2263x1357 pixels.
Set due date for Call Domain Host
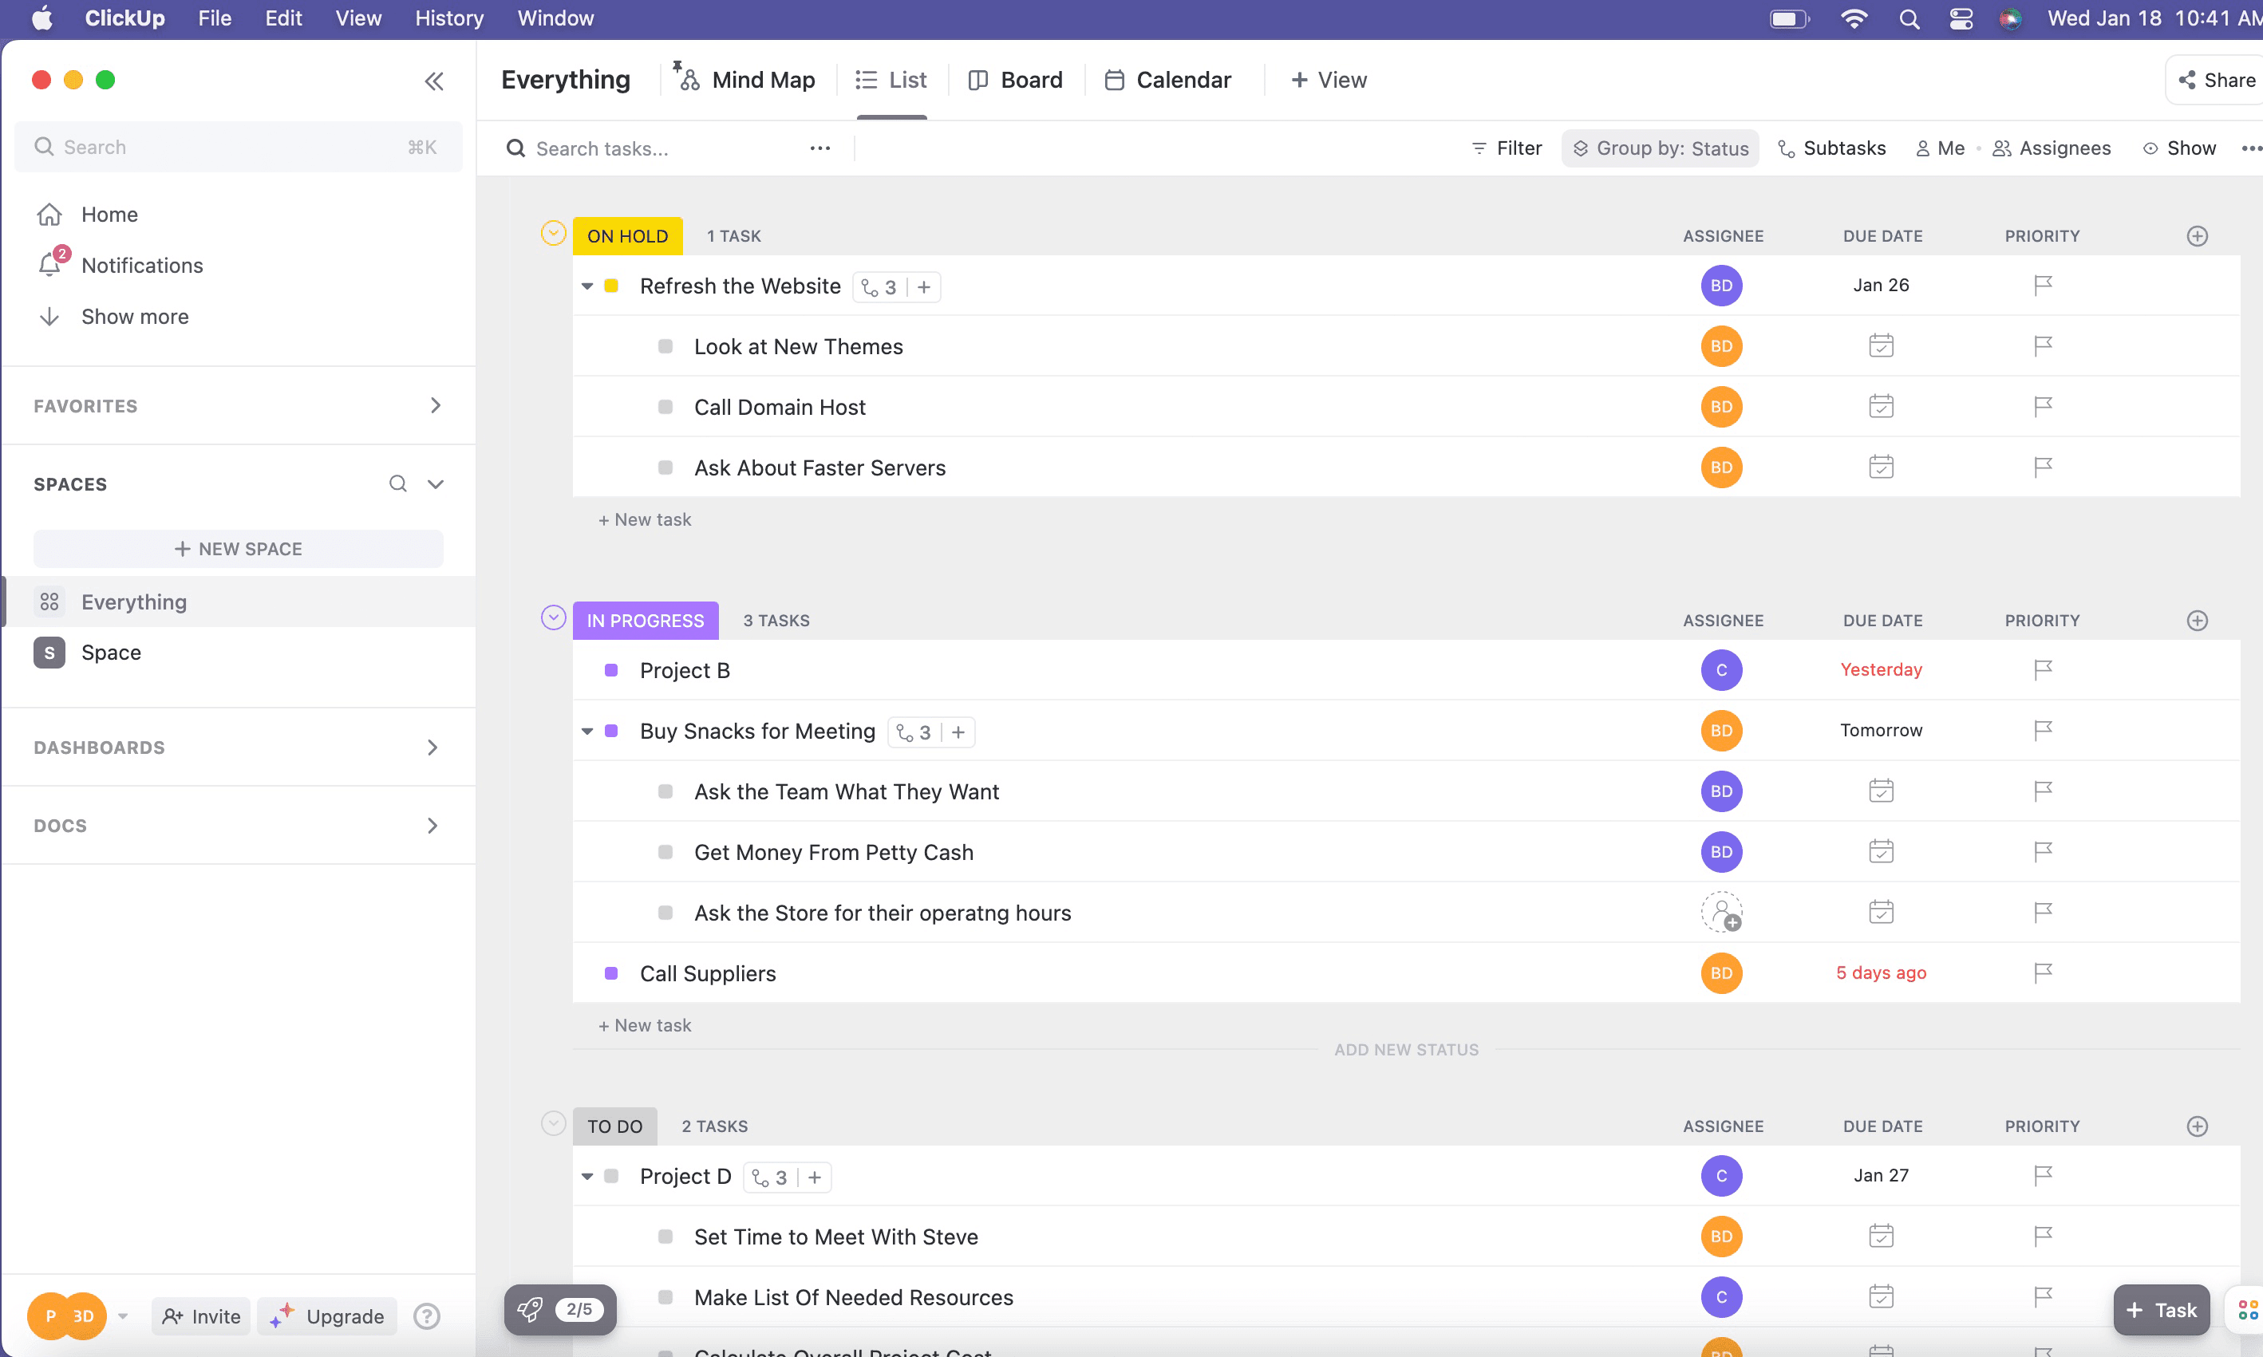click(1881, 406)
